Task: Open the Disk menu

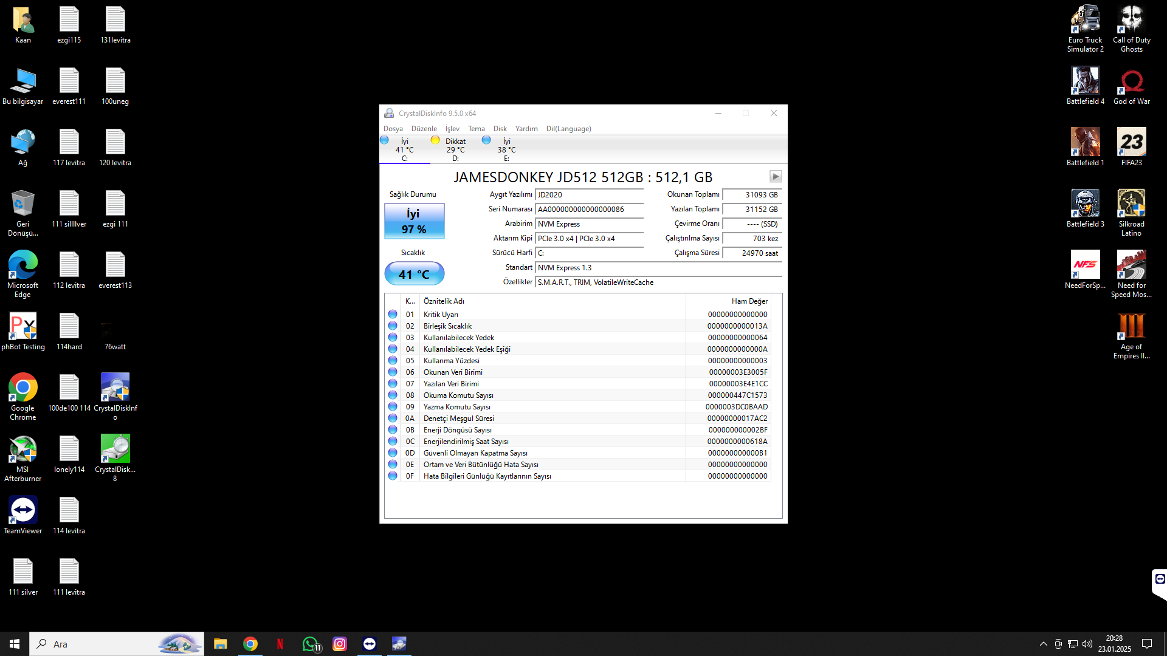Action: click(500, 129)
